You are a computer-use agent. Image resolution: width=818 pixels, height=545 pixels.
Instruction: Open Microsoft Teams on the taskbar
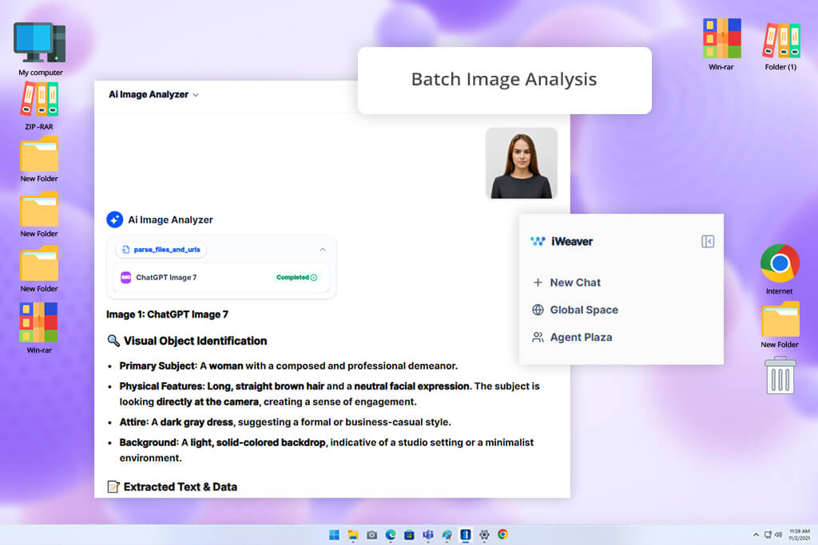(428, 535)
